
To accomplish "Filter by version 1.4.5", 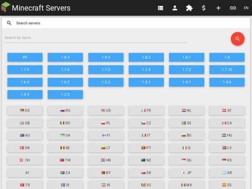I will click(x=25, y=94).
